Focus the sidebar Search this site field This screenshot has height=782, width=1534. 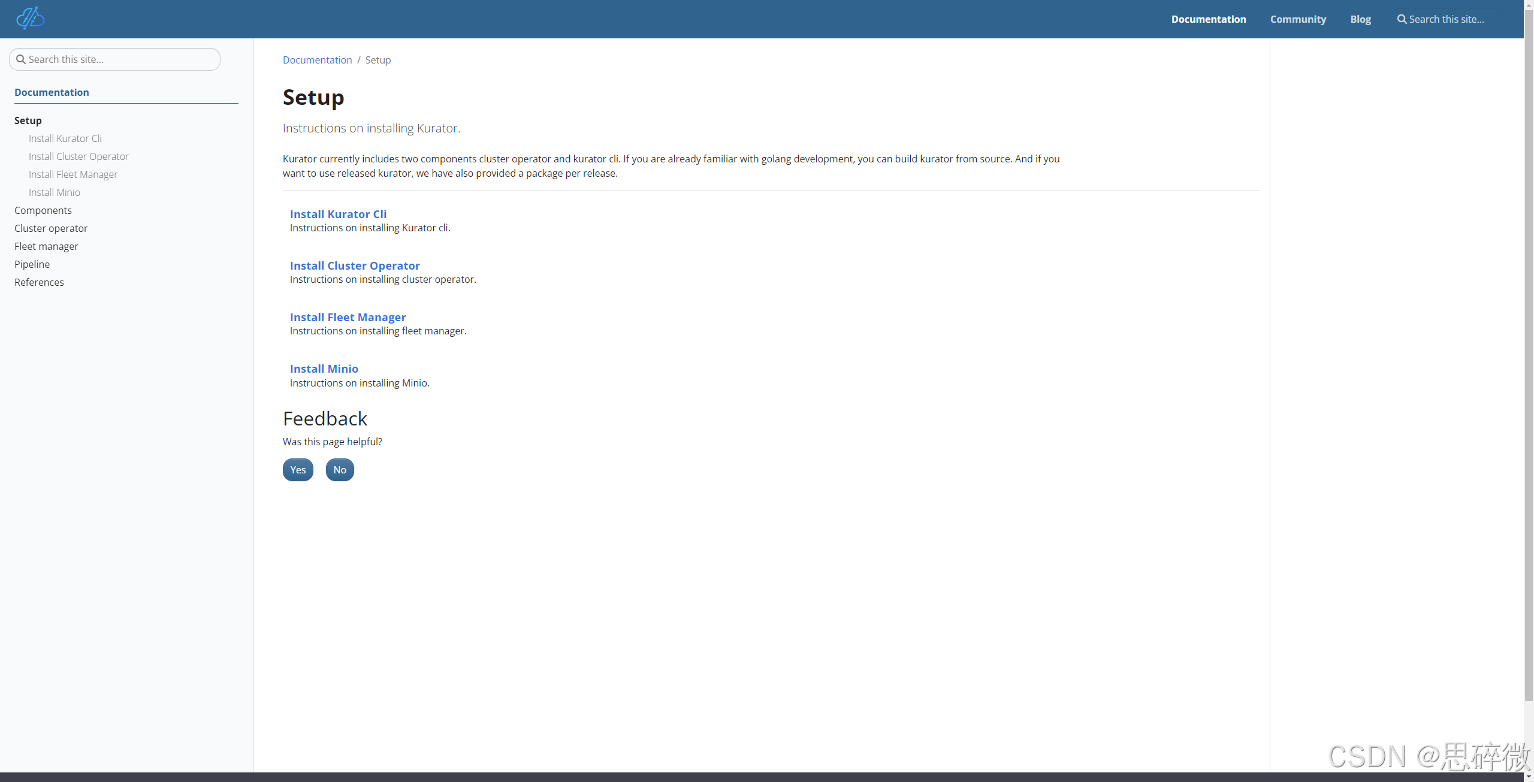pos(120,59)
